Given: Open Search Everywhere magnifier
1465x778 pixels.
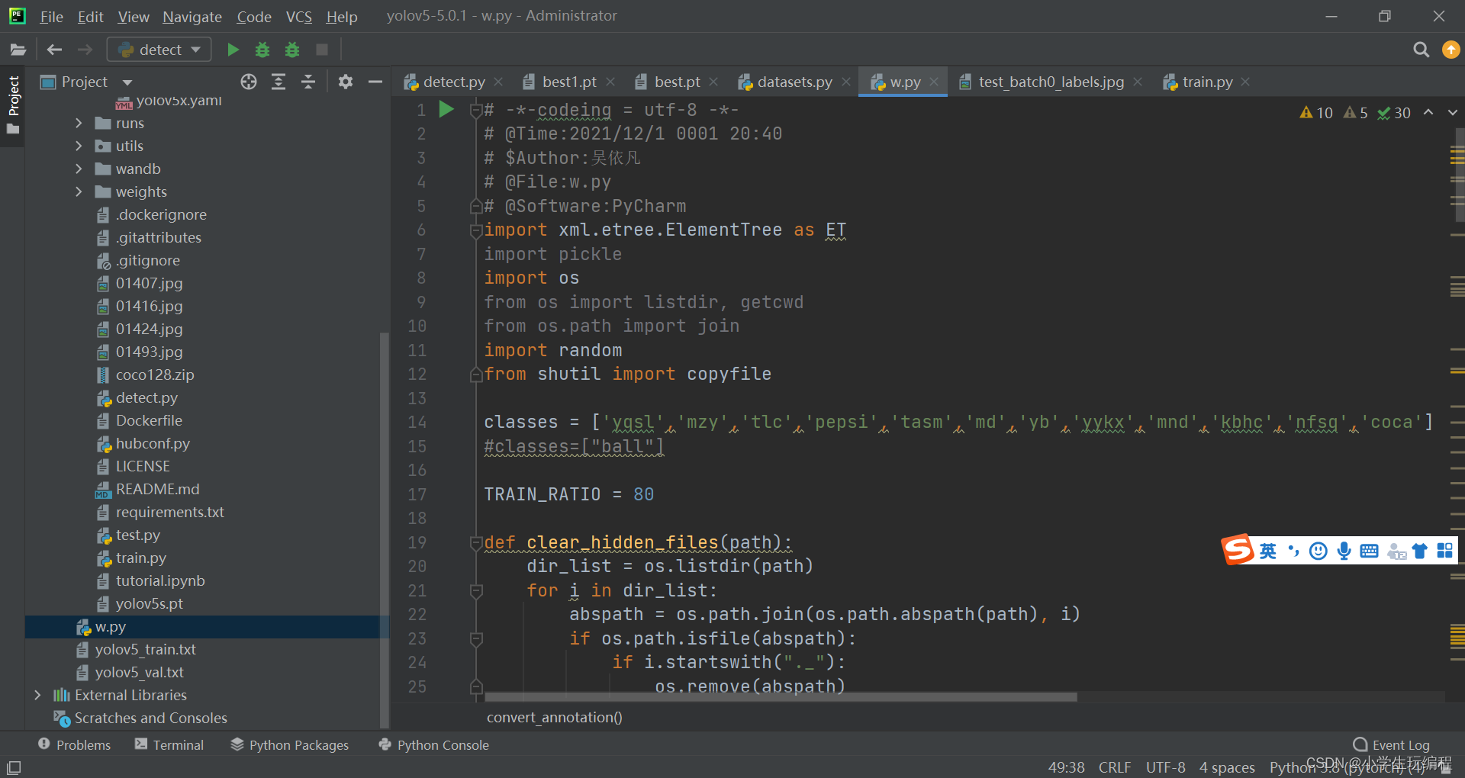Looking at the screenshot, I should (1421, 50).
